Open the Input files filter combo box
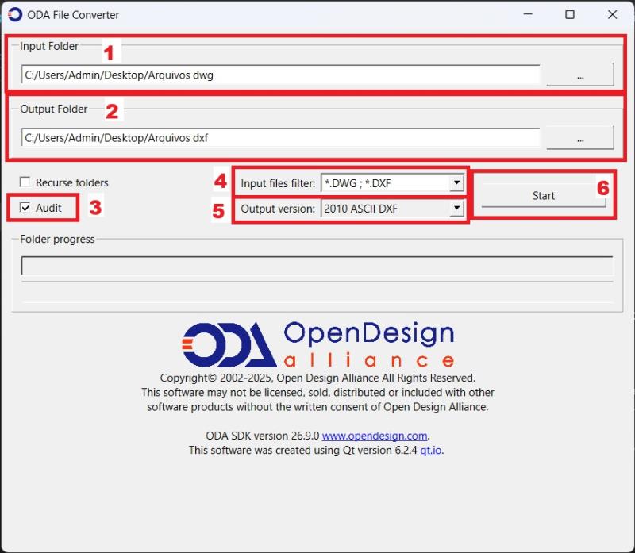The height and width of the screenshot is (553, 635). [385, 183]
